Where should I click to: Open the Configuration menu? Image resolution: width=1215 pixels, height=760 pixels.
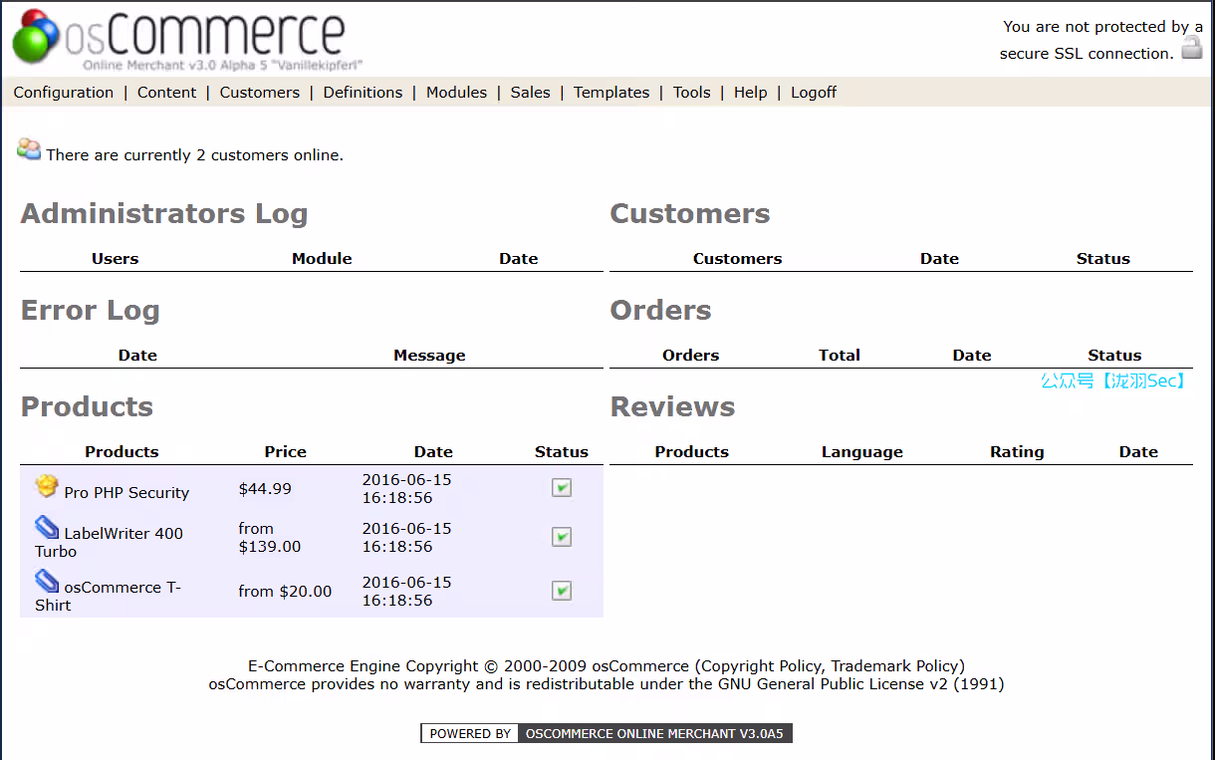pos(64,93)
